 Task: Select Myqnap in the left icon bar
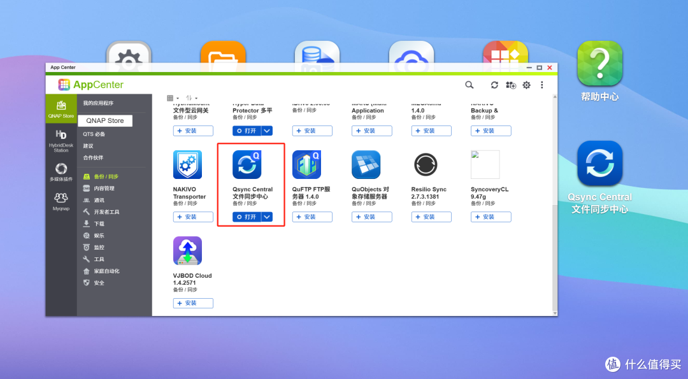[61, 201]
